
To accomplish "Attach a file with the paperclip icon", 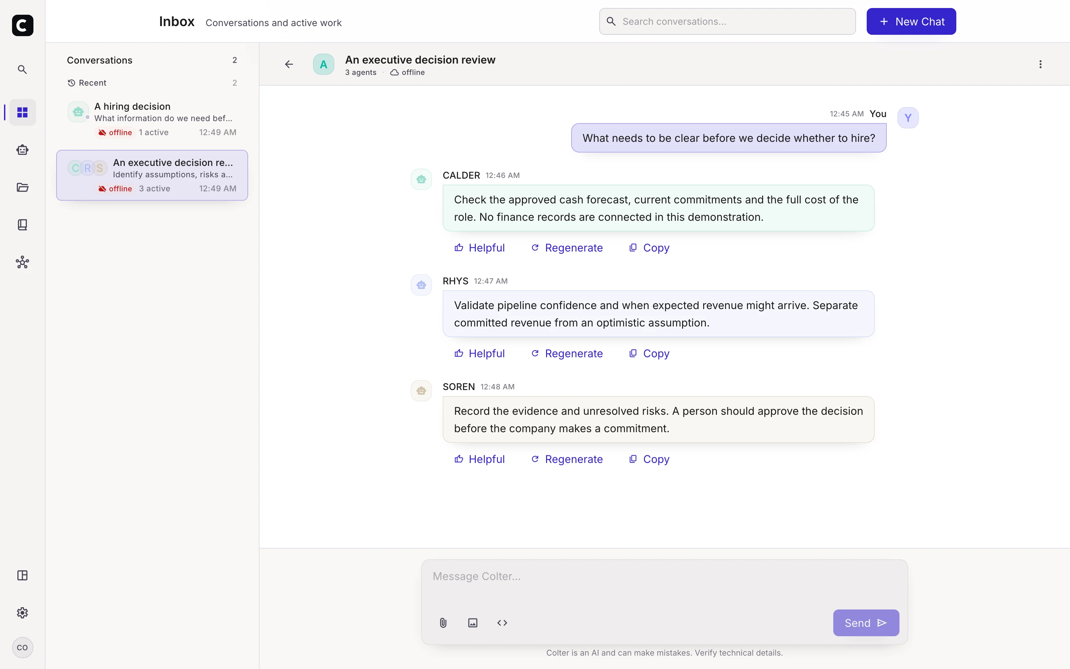I will pyautogui.click(x=443, y=623).
